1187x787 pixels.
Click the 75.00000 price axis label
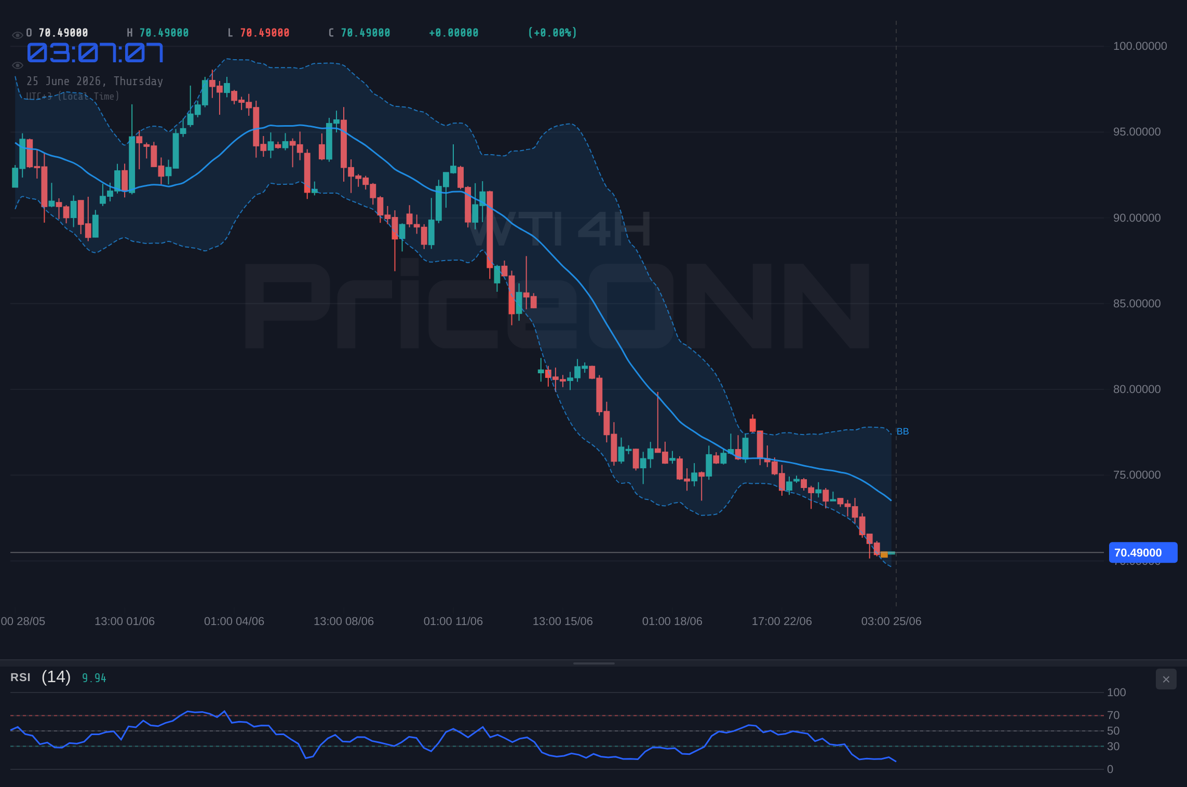coord(1137,475)
